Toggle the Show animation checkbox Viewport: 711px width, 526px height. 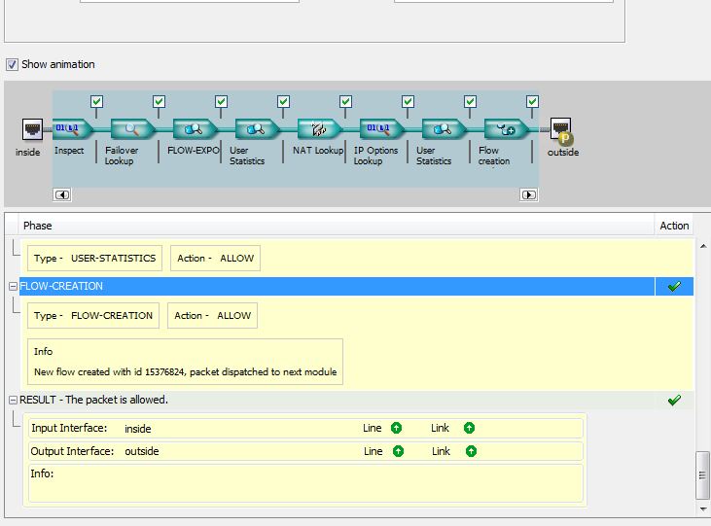(x=13, y=64)
